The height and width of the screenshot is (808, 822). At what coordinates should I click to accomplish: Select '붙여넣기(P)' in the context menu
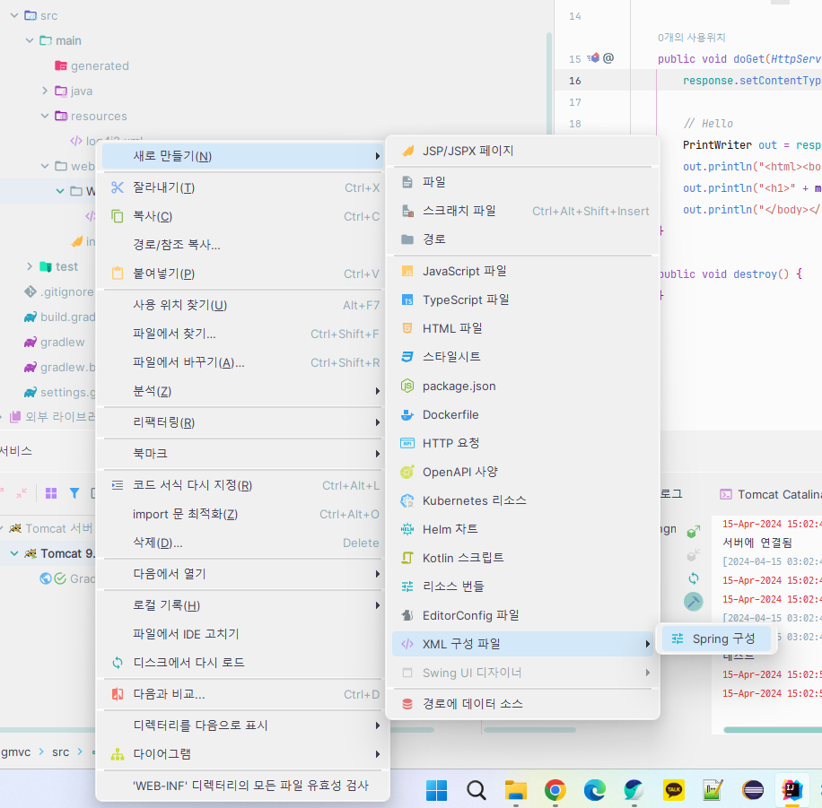pos(242,274)
